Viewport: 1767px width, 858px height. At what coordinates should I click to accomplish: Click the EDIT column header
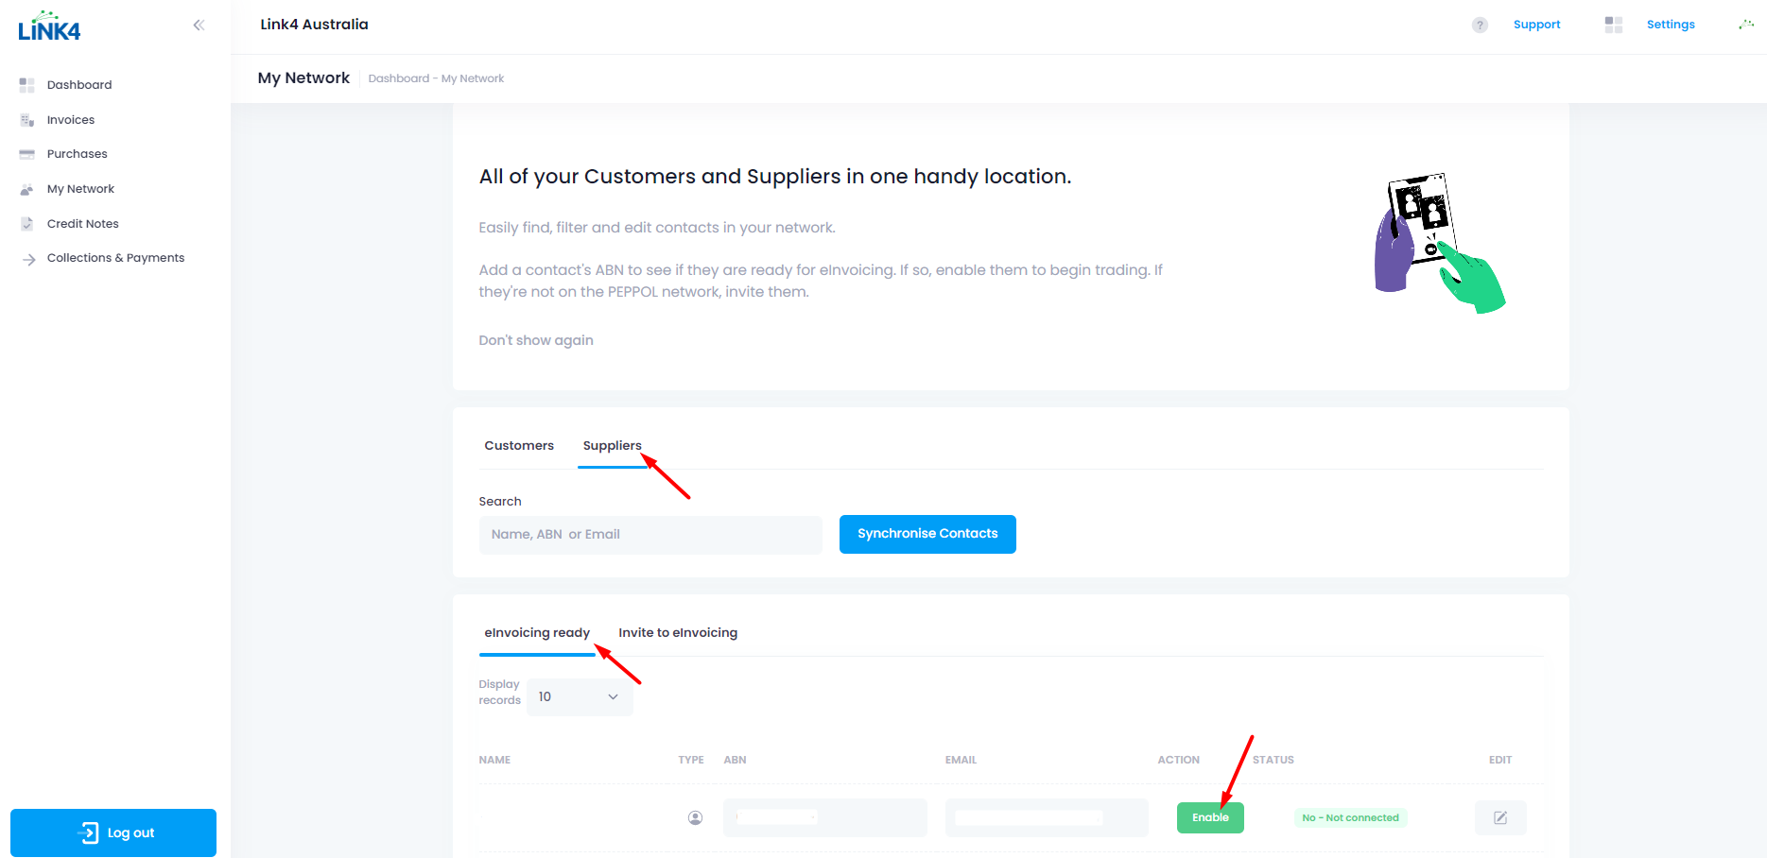1500,760
